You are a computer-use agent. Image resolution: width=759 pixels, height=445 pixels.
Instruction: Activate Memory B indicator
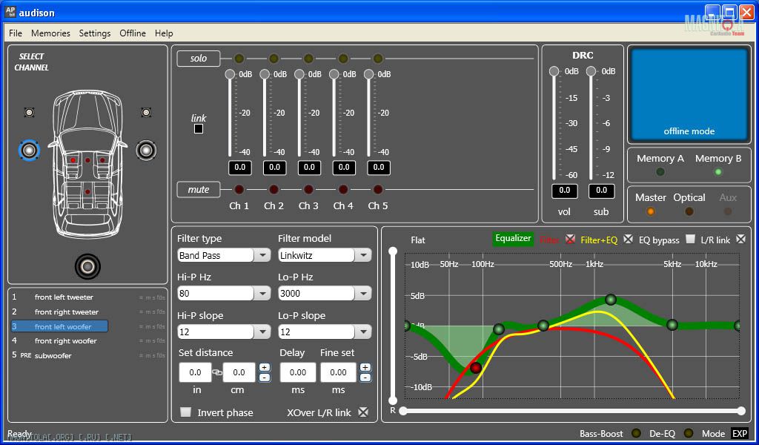(718, 172)
